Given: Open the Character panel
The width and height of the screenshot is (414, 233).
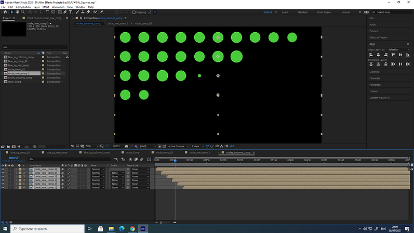Looking at the screenshot, I should coord(375,79).
